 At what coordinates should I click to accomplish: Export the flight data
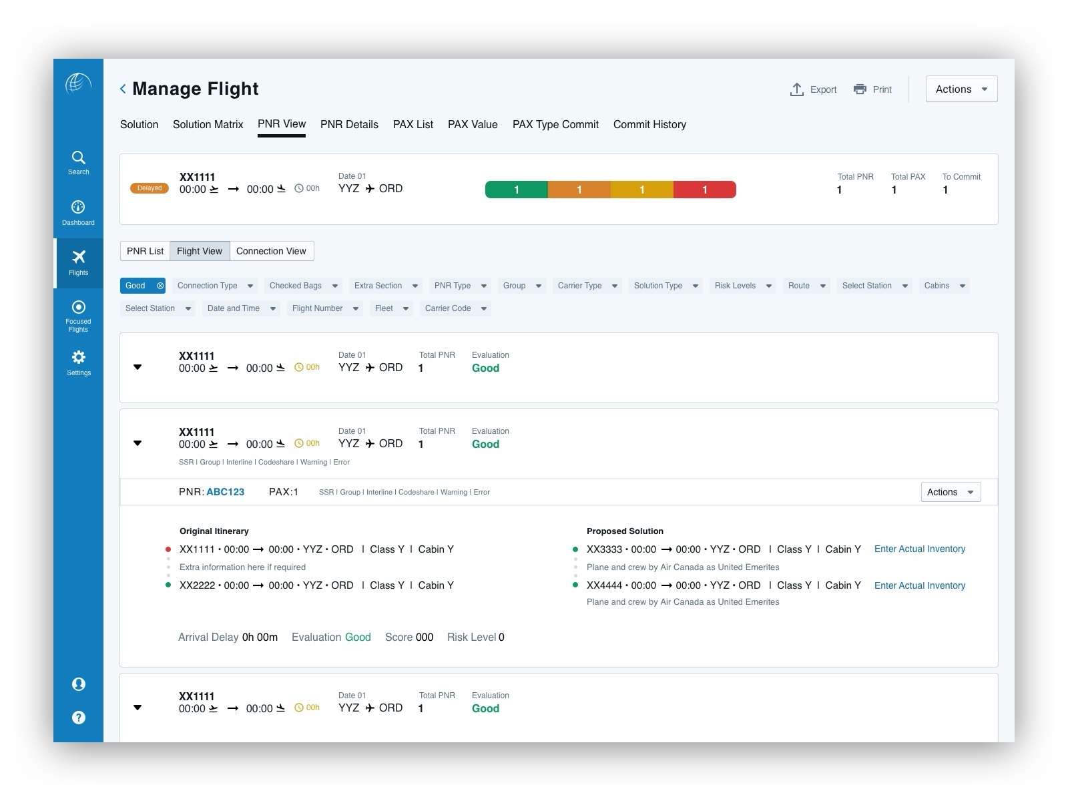(x=813, y=89)
